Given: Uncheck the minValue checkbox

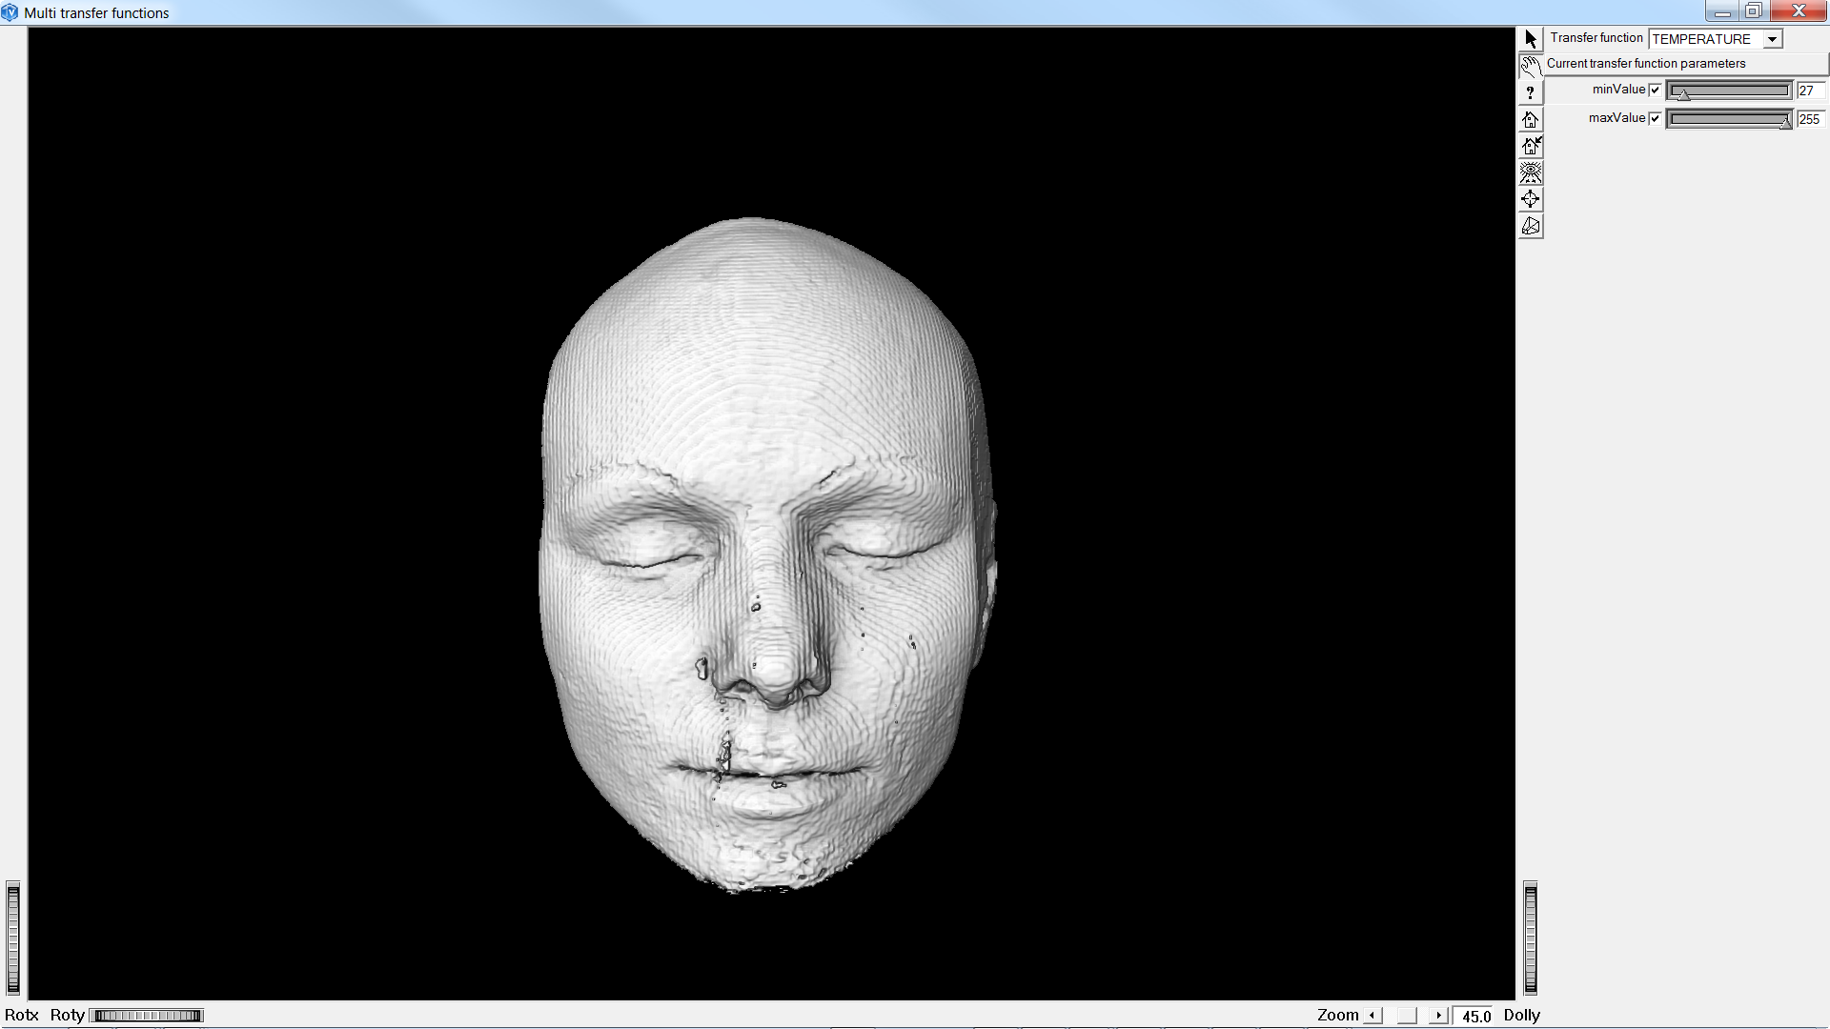Looking at the screenshot, I should 1656,91.
